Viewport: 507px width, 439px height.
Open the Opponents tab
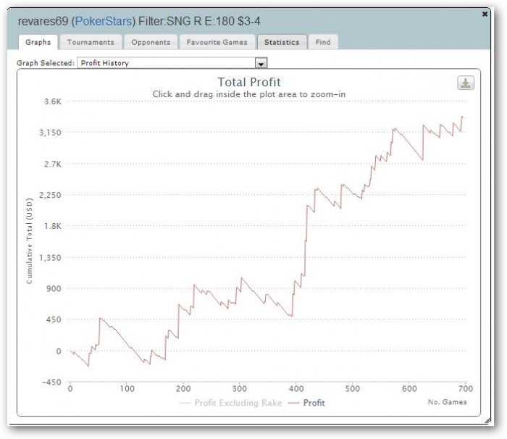(151, 42)
